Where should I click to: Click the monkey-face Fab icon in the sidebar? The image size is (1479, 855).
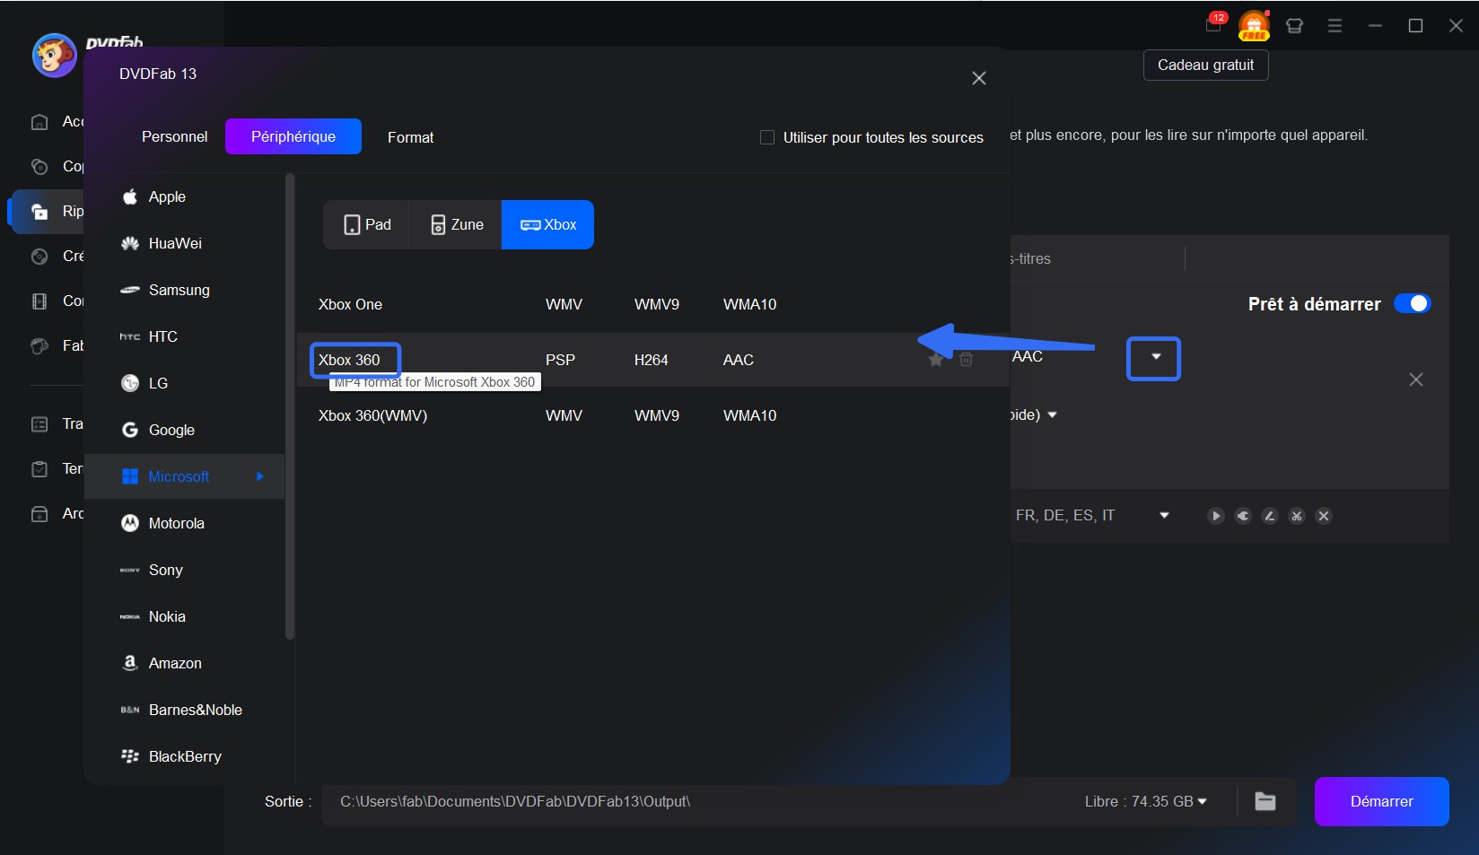(39, 346)
